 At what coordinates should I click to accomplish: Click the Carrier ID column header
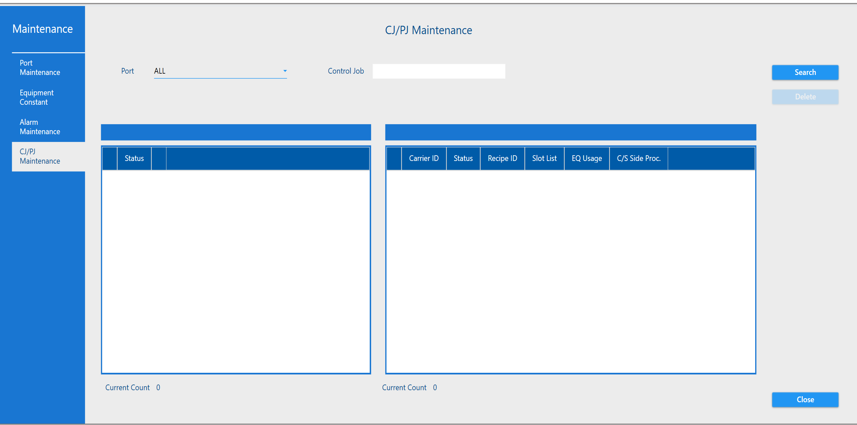point(424,158)
